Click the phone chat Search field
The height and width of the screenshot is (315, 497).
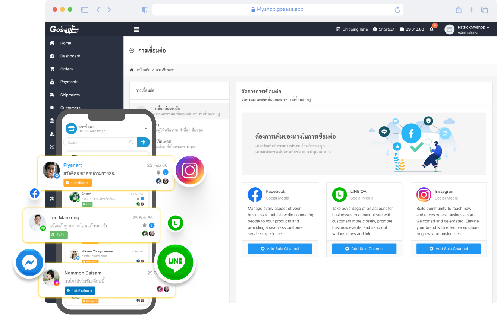[x=100, y=142]
